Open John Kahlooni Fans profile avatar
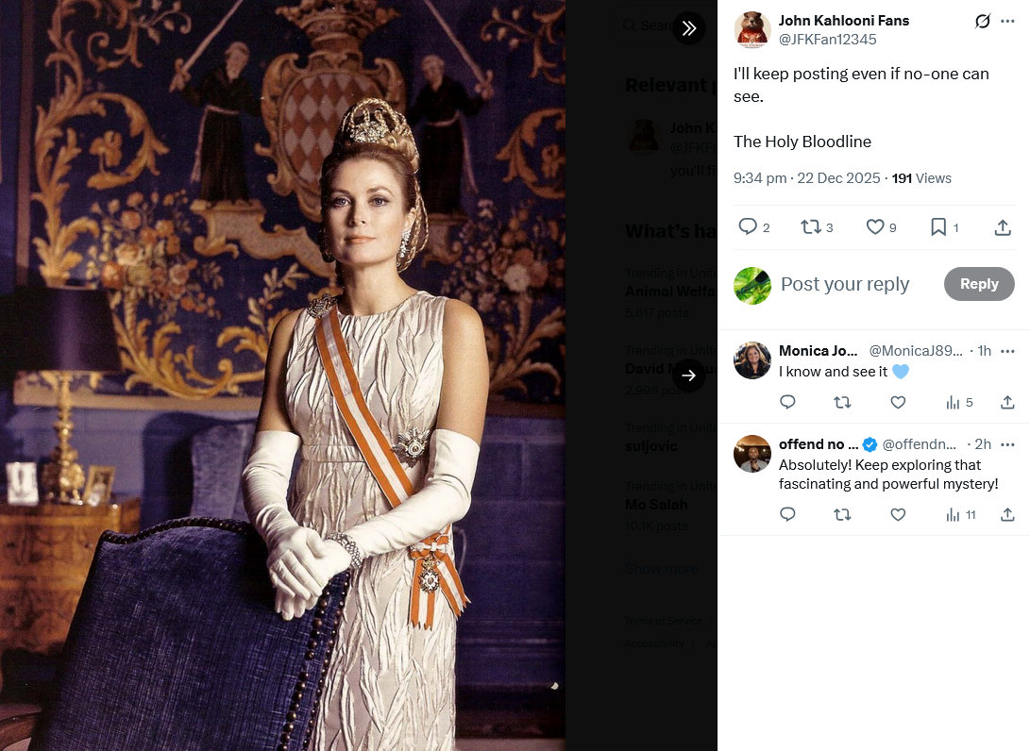 pos(752,29)
